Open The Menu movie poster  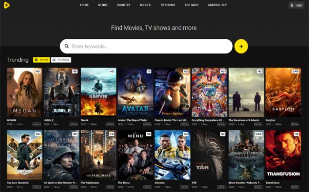136,155
